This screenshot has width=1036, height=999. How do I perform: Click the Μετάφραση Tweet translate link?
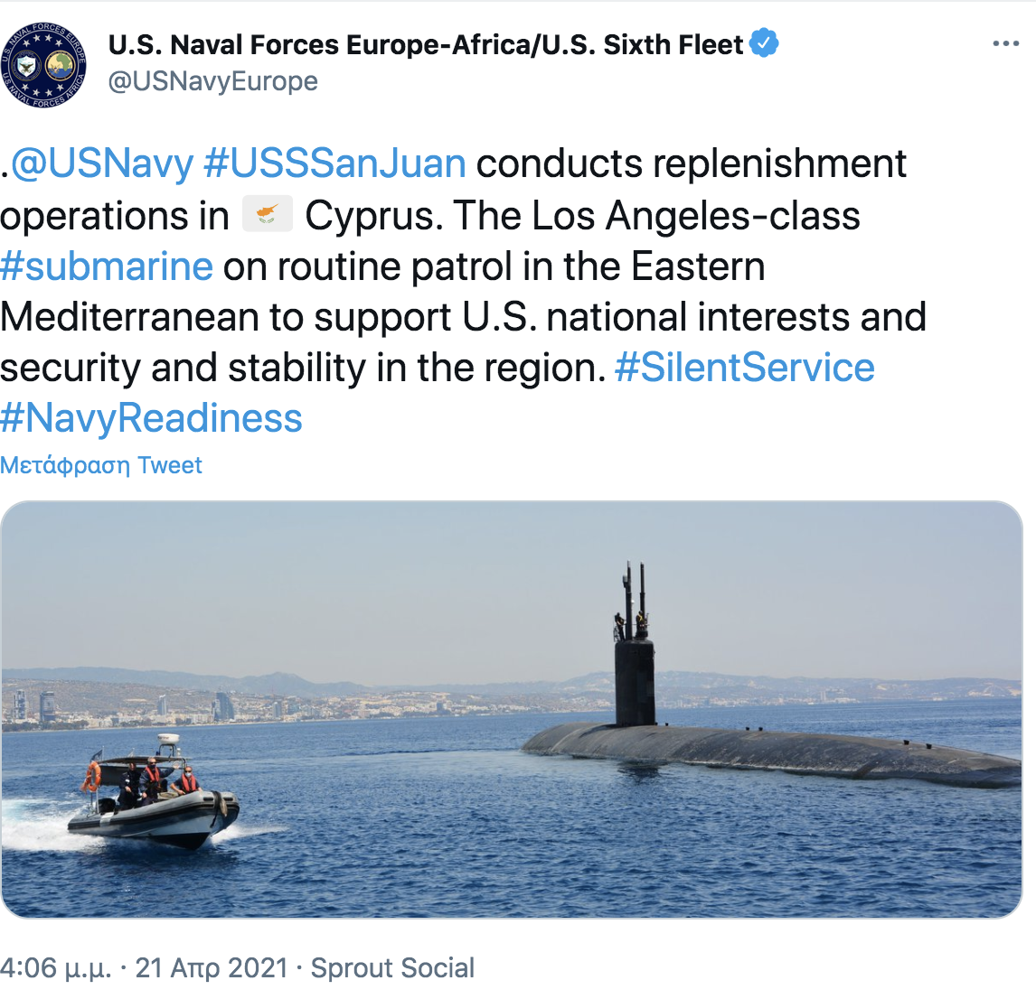pos(101,465)
